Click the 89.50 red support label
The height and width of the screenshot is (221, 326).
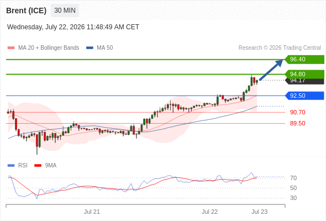click(298, 123)
